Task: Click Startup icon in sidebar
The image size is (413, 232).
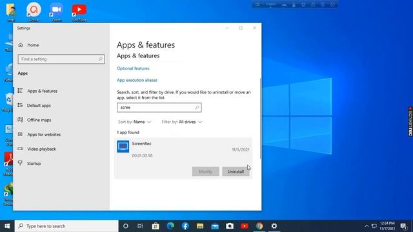Action: [20, 163]
